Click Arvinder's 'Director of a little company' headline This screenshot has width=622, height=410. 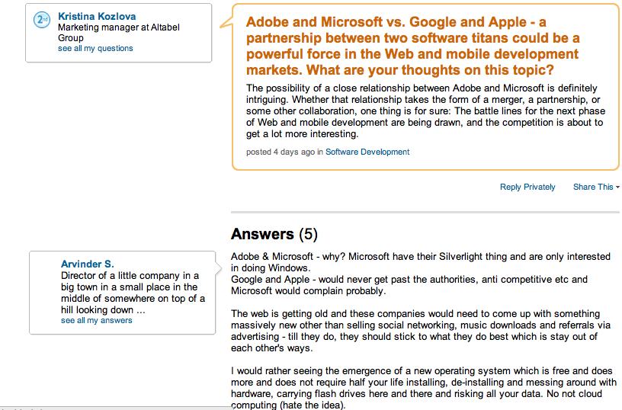tap(133, 293)
